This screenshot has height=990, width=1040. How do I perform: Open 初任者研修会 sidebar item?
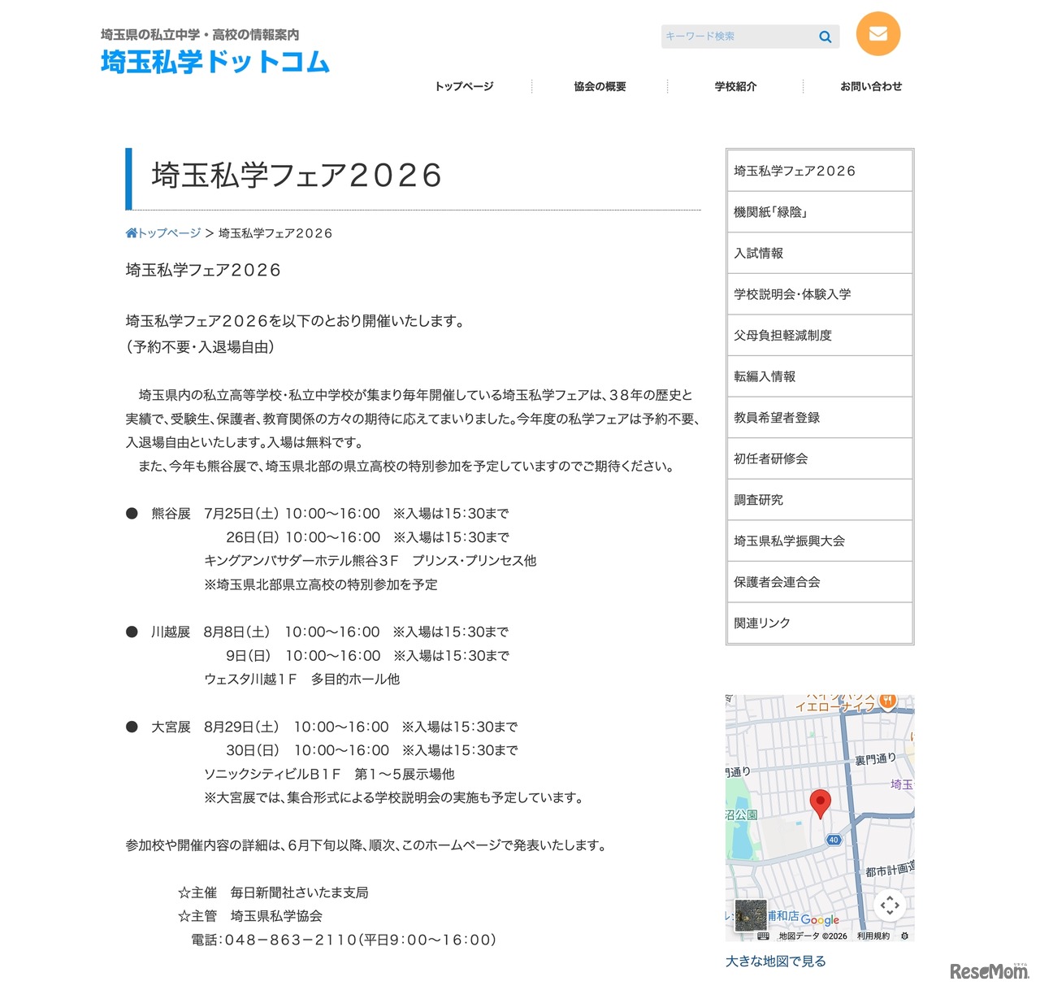pos(820,458)
